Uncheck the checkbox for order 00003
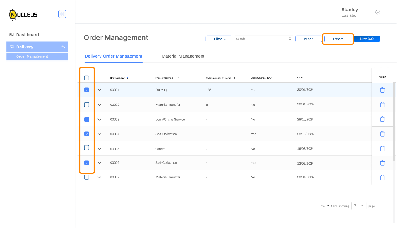 87,119
